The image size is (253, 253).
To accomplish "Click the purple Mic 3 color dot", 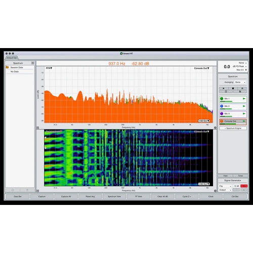I will (222, 114).
